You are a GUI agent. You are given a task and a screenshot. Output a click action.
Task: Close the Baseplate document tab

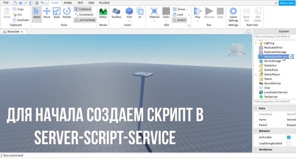click(x=22, y=32)
